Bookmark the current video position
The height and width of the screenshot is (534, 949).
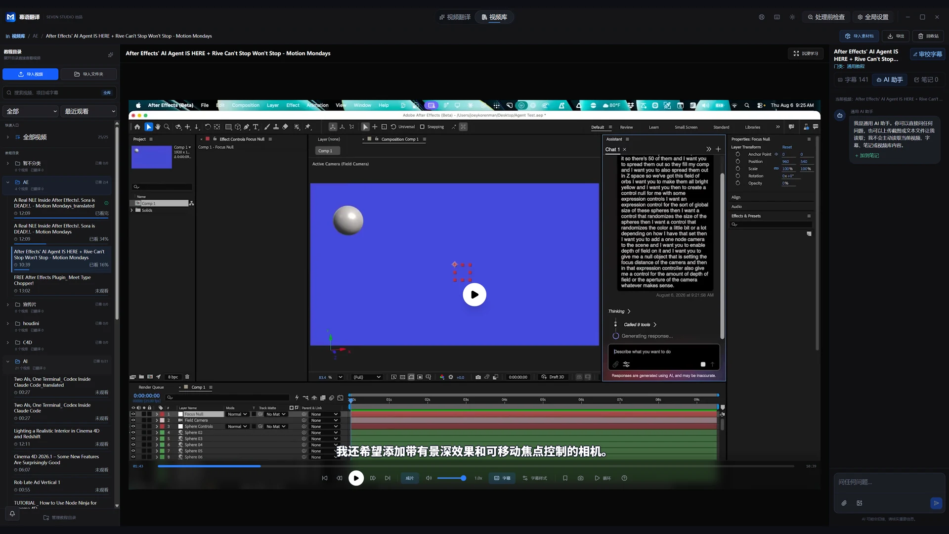tap(565, 478)
